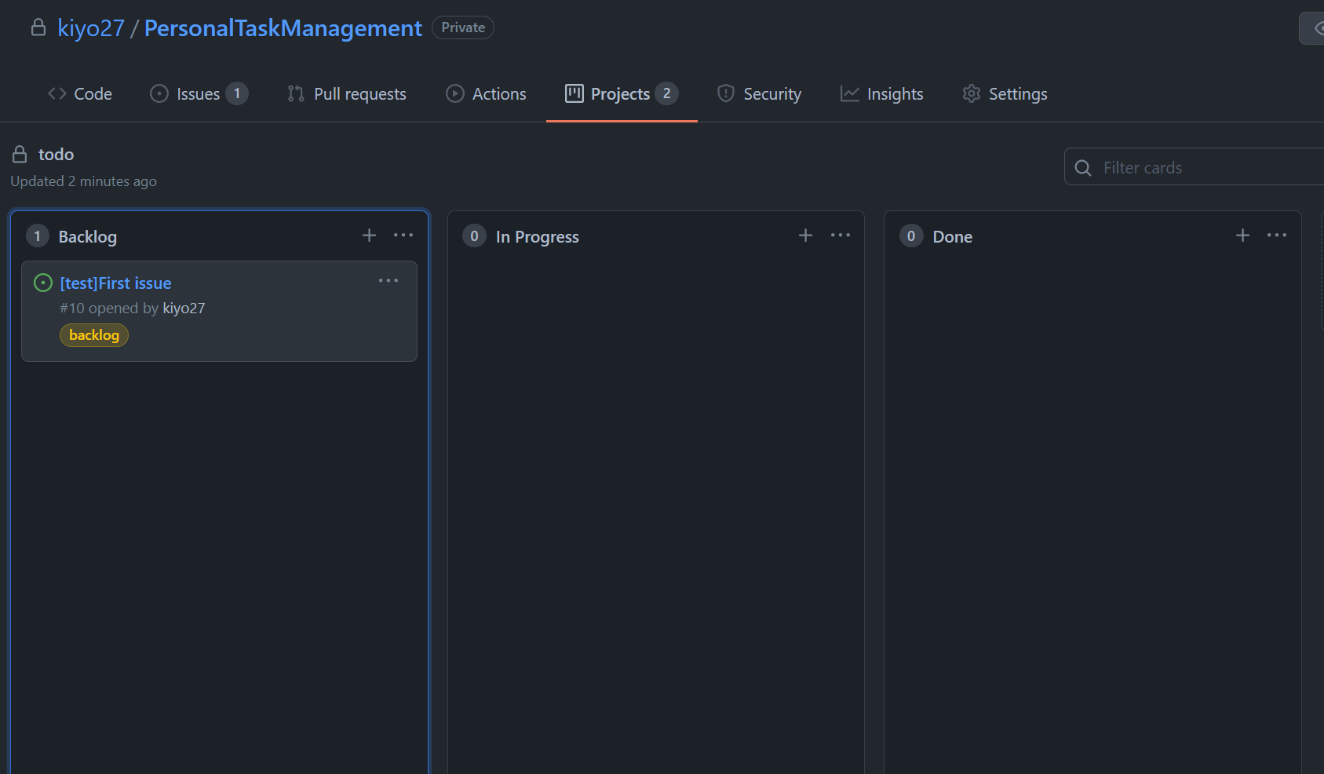Open the In Progress column options menu
This screenshot has height=774, width=1324.
(840, 235)
